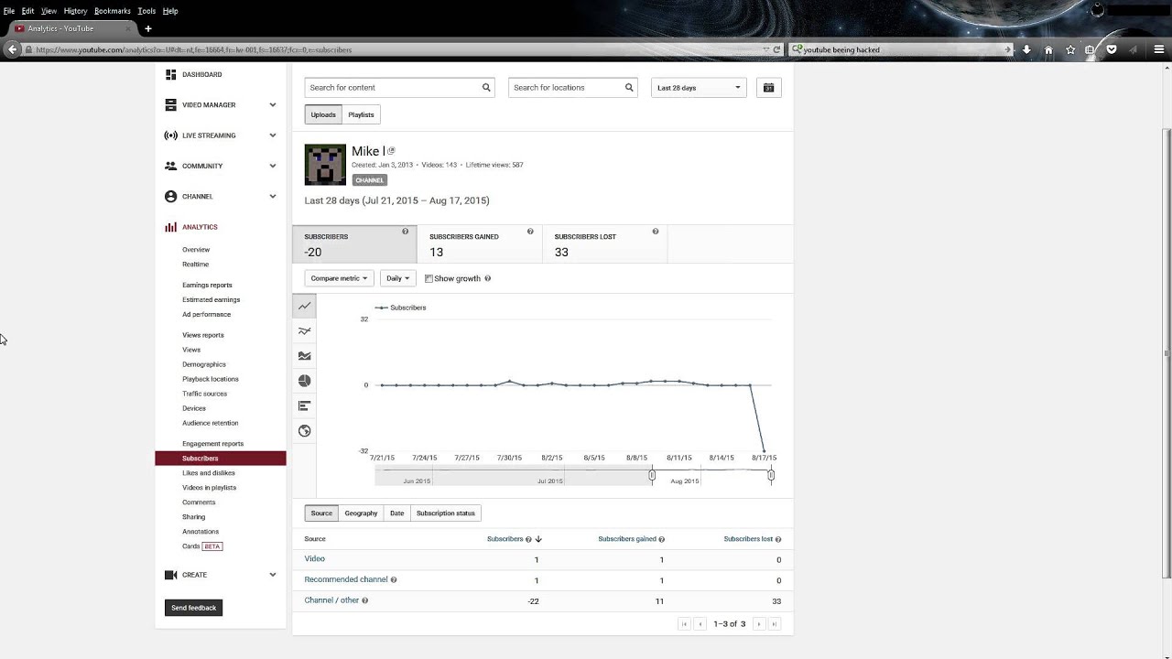The image size is (1172, 659).
Task: Open the Daily interval dropdown
Action: tap(397, 278)
